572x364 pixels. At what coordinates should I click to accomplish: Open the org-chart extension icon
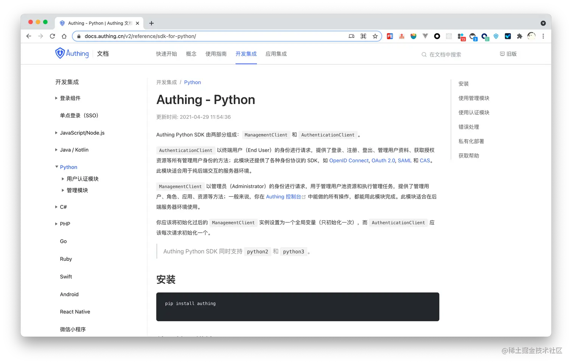(x=402, y=36)
